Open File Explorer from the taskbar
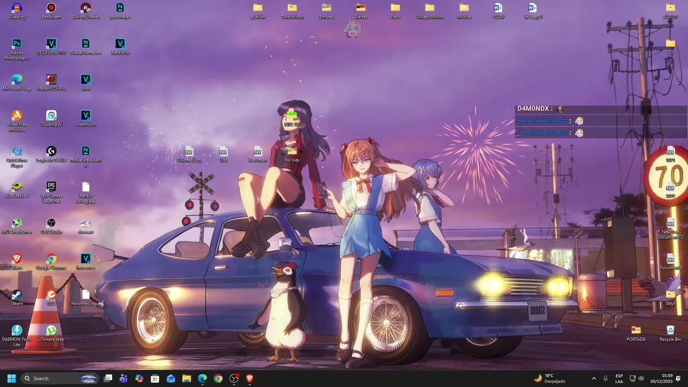688x387 pixels. tap(187, 378)
